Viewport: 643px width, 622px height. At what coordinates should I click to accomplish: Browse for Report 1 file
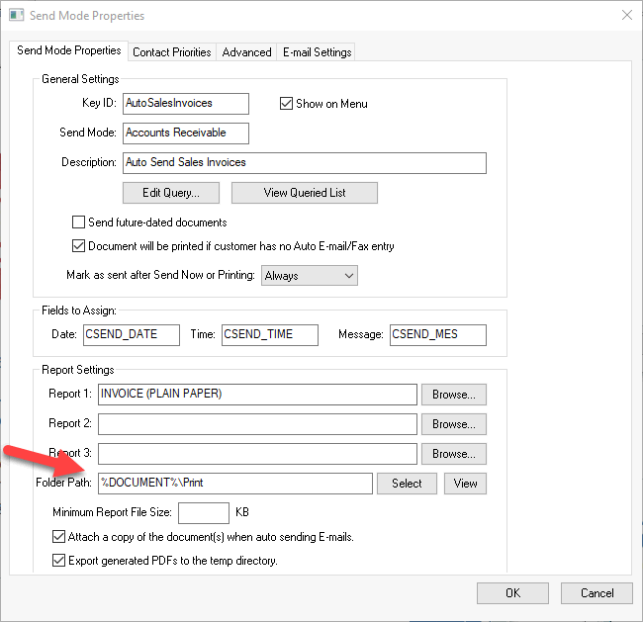tap(454, 395)
